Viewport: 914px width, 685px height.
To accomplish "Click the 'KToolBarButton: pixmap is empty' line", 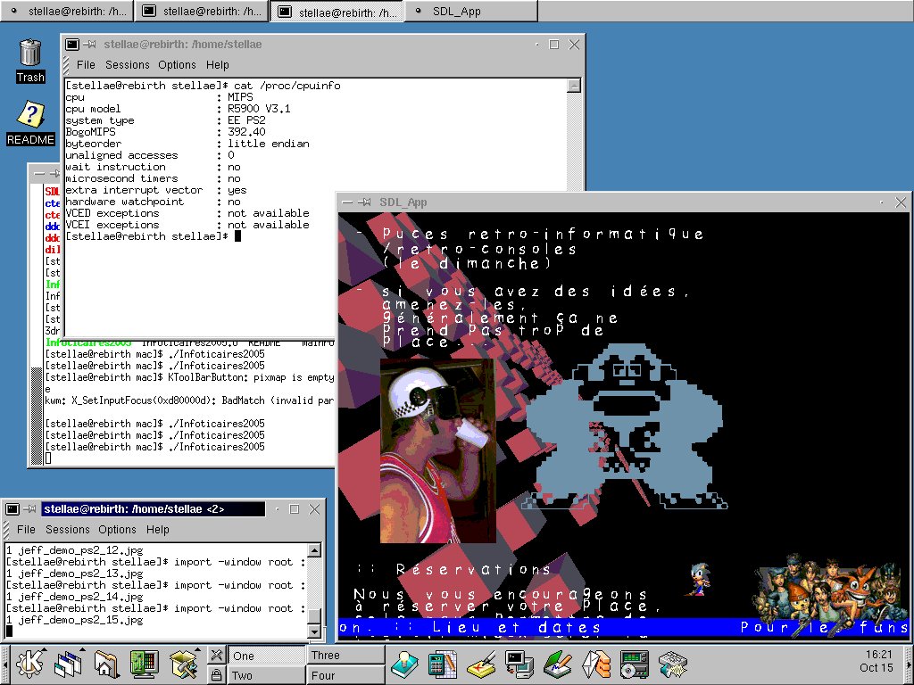I will click(251, 377).
